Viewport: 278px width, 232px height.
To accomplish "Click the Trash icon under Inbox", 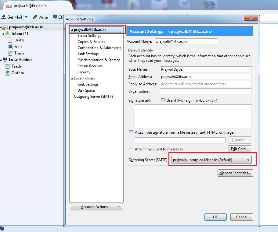I will tap(10, 53).
